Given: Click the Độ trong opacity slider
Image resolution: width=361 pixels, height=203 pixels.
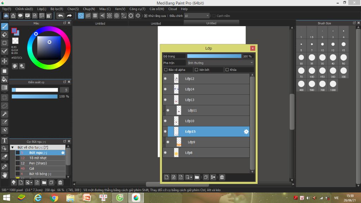Looking at the screenshot, I should click(x=214, y=56).
